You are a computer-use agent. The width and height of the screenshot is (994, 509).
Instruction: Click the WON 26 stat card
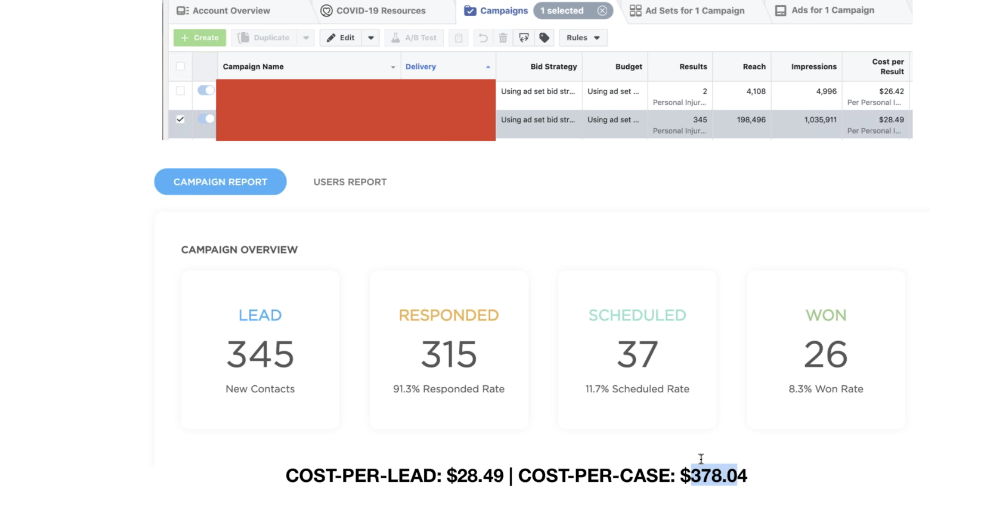[x=825, y=350]
